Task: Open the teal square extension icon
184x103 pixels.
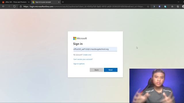Action: pos(165,7)
